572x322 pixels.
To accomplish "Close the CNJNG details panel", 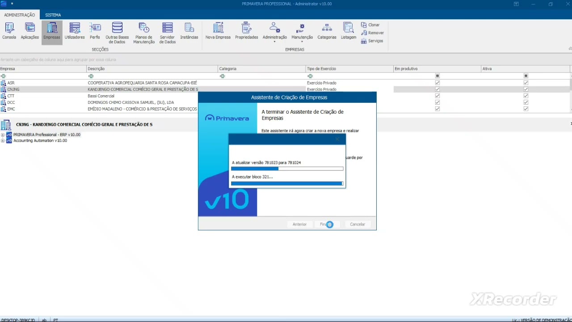I will tap(571, 124).
